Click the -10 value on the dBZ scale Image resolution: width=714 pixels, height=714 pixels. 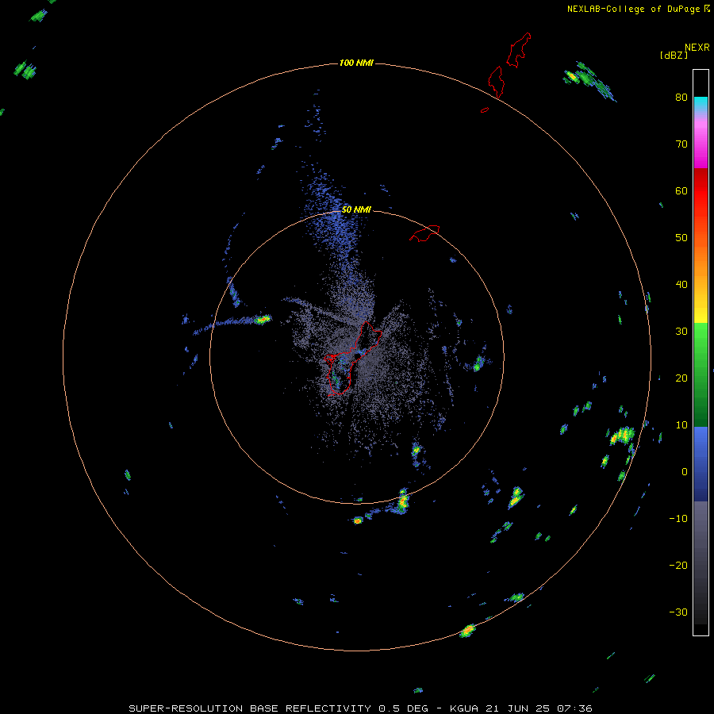tap(678, 519)
